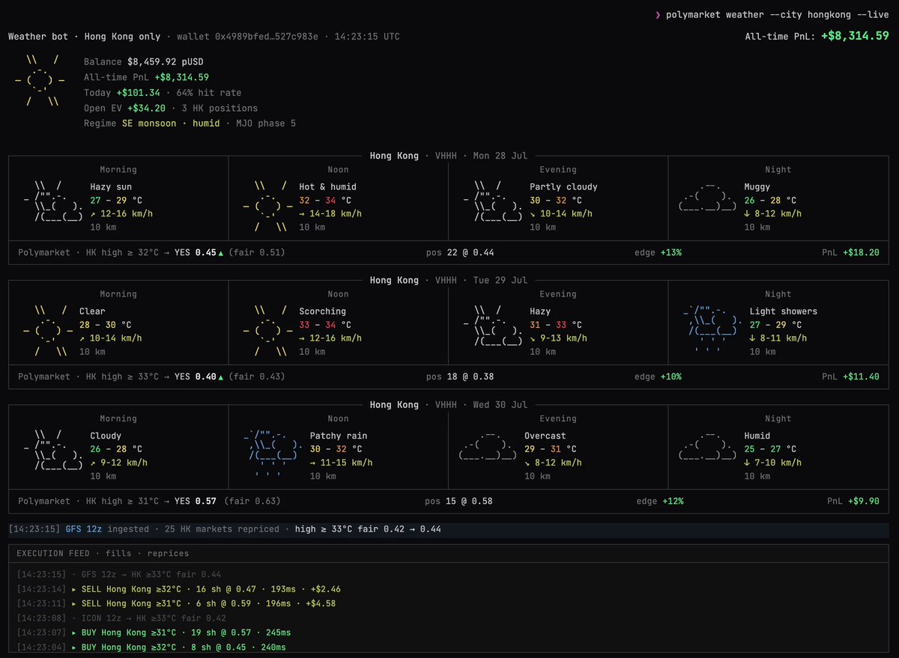Click top-right All-time PnL +$8,314.59

coord(817,36)
